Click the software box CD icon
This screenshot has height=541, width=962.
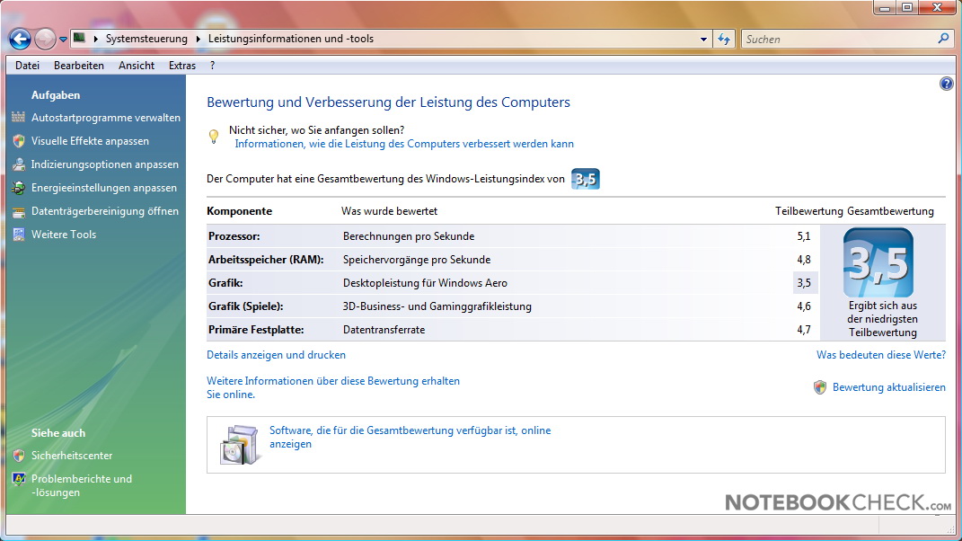coord(239,445)
